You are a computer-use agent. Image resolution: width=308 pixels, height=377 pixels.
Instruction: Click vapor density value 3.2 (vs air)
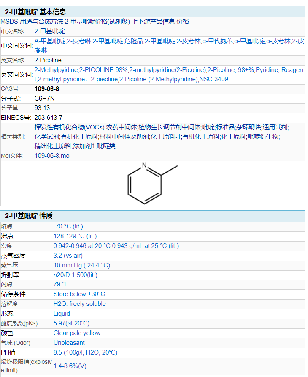pyautogui.click(x=68, y=256)
